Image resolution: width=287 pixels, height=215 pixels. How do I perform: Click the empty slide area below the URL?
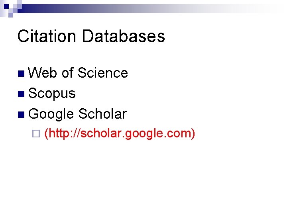point(143,179)
